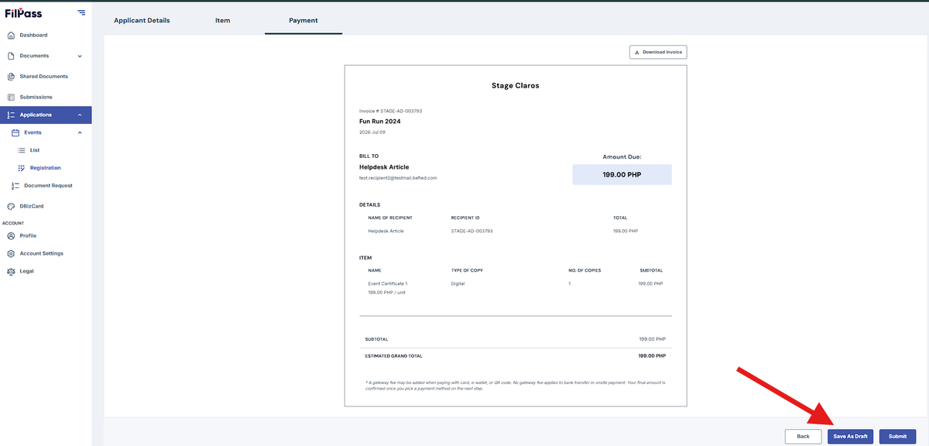
Task: Click the List bullet icon
Action: tap(22, 150)
